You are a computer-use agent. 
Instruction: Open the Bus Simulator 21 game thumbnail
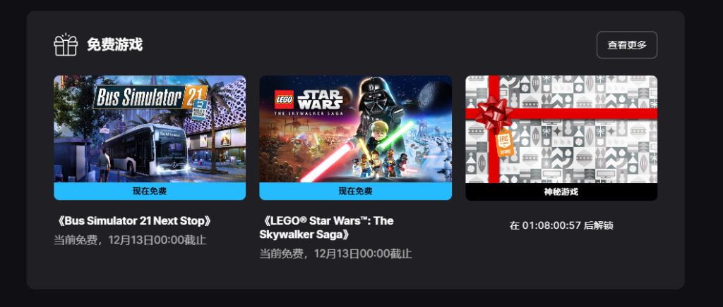[150, 129]
